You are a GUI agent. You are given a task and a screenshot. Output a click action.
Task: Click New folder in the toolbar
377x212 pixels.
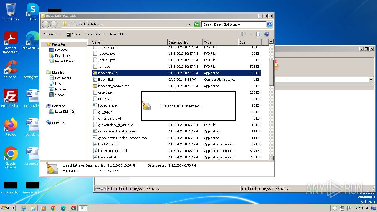118,34
